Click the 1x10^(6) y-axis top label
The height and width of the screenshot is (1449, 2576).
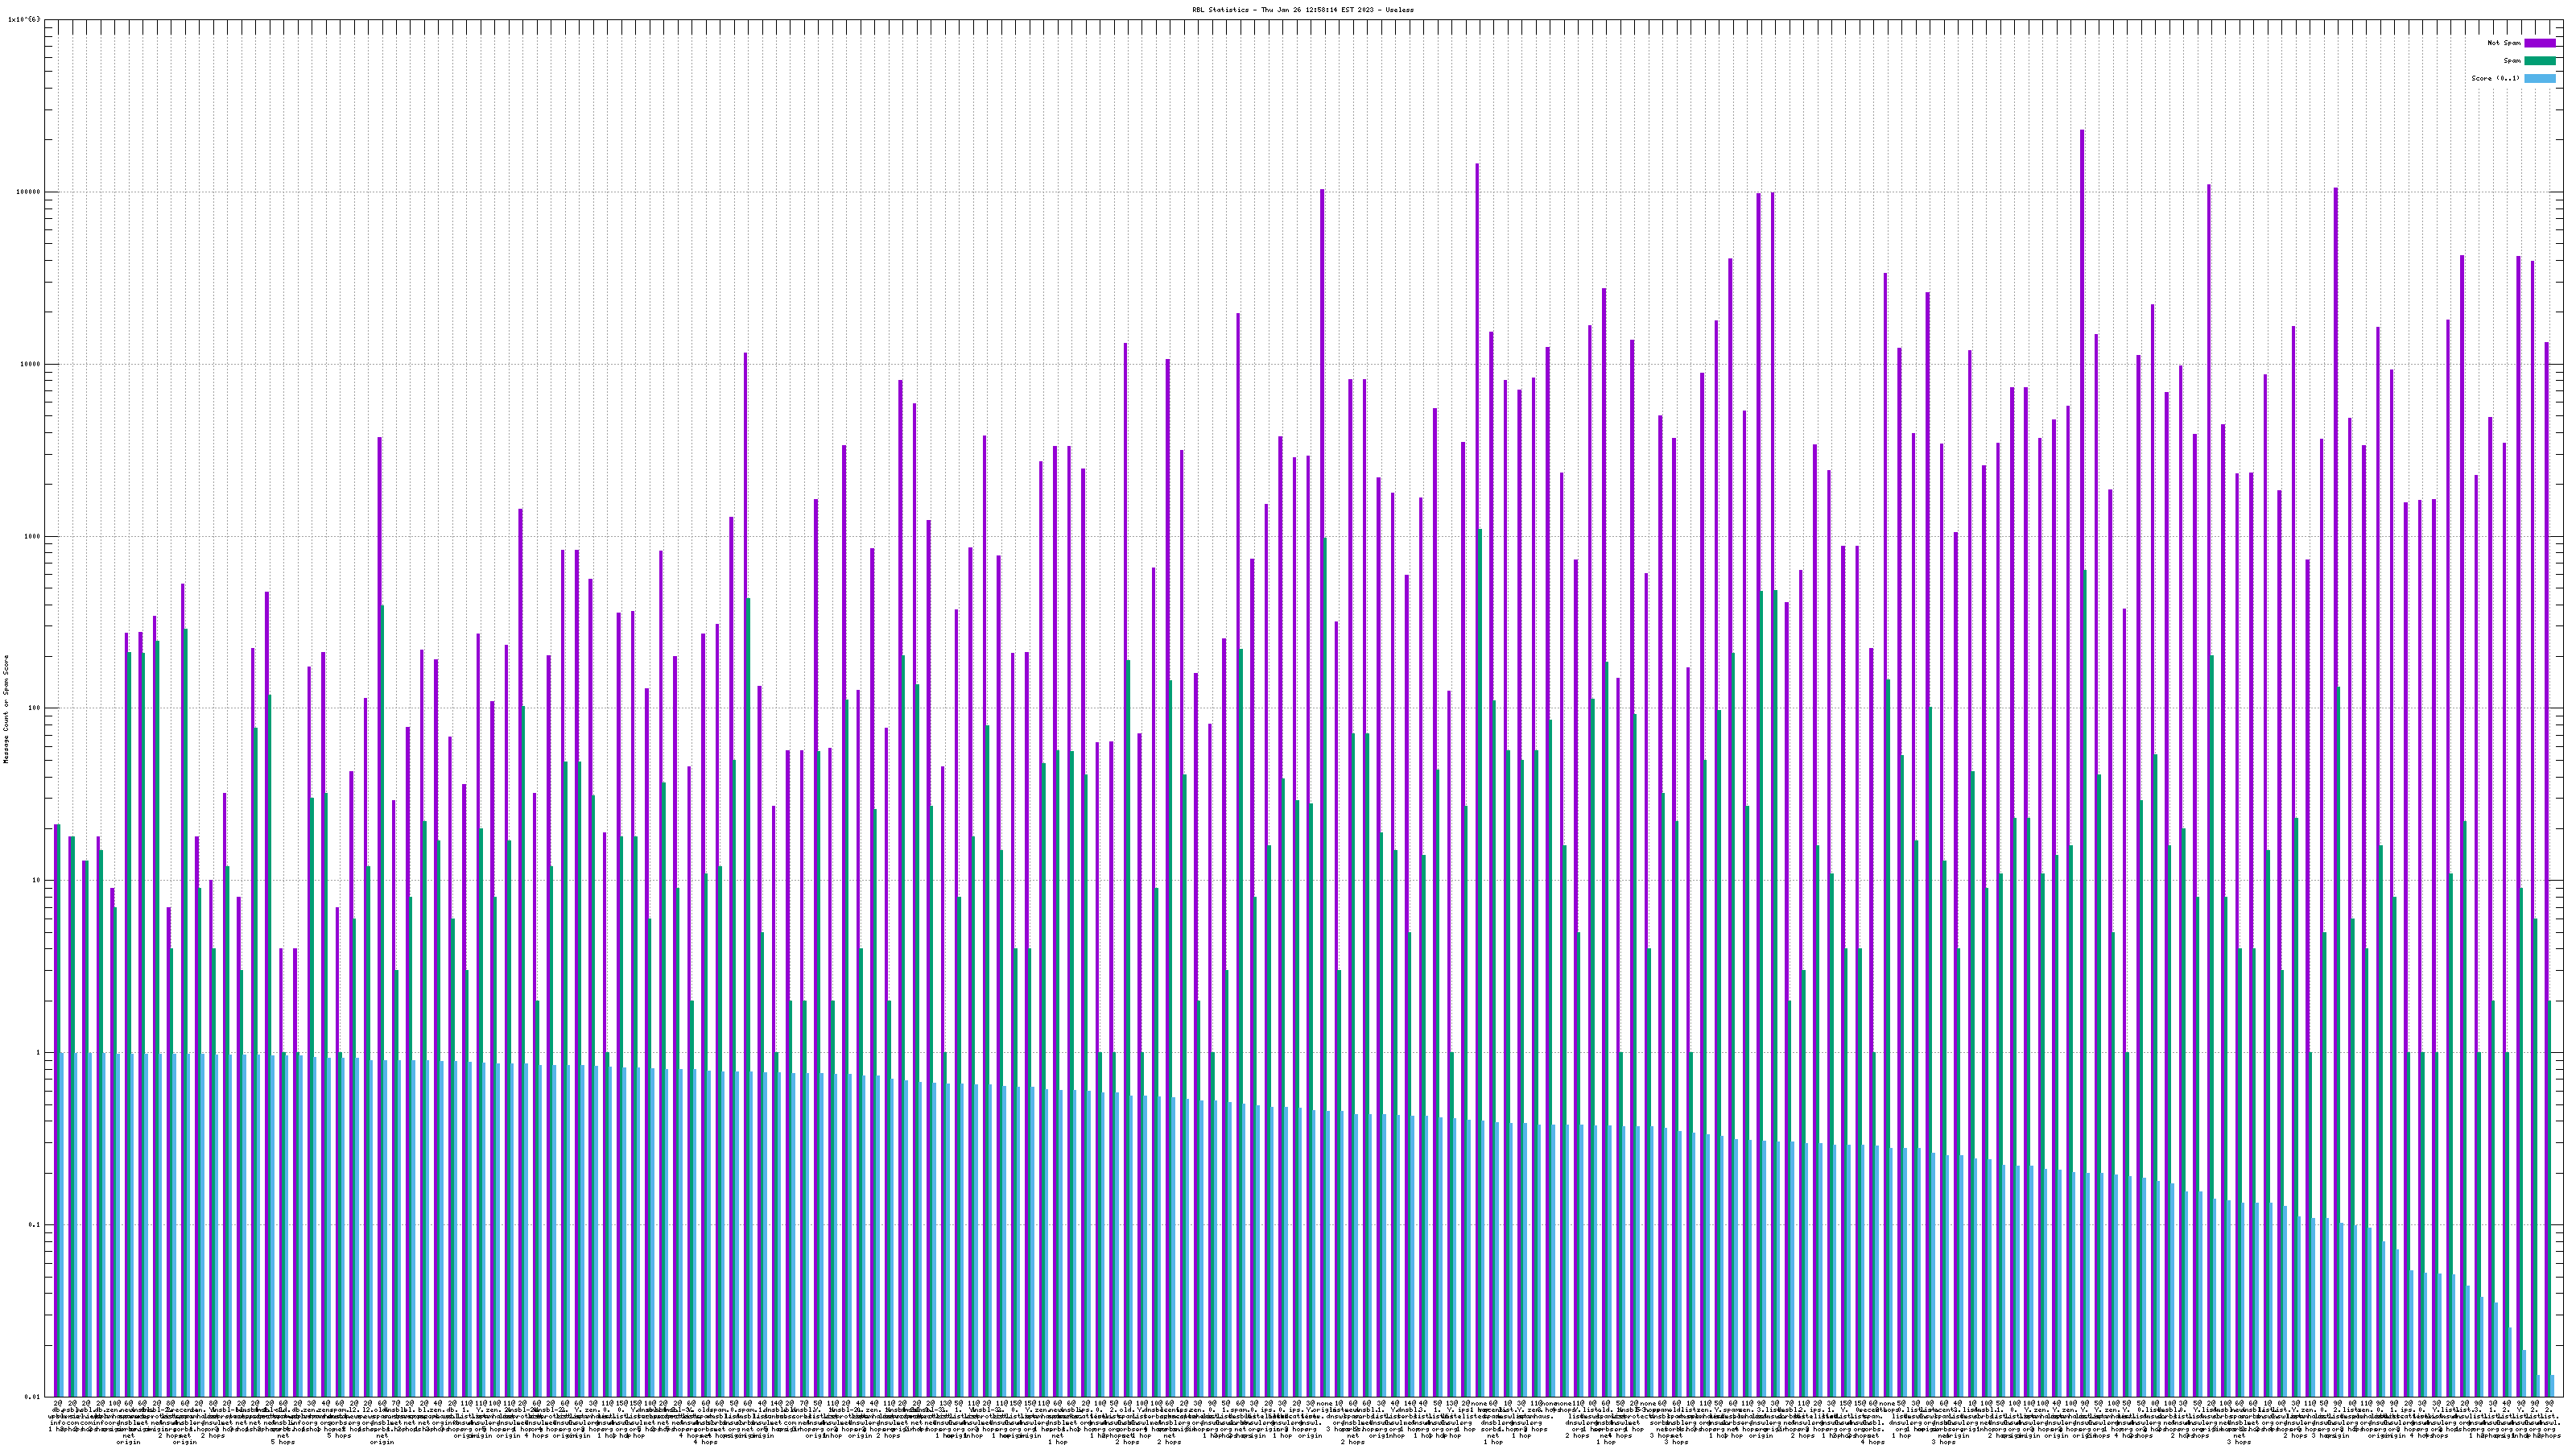pos(25,19)
